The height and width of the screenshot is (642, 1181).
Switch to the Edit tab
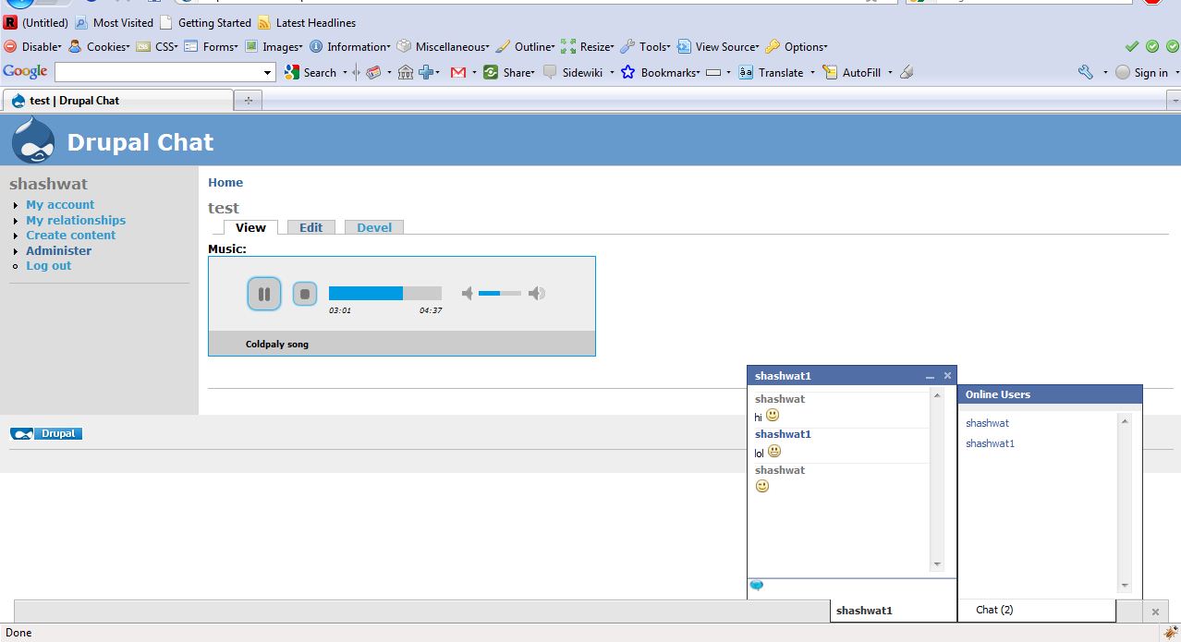click(311, 226)
